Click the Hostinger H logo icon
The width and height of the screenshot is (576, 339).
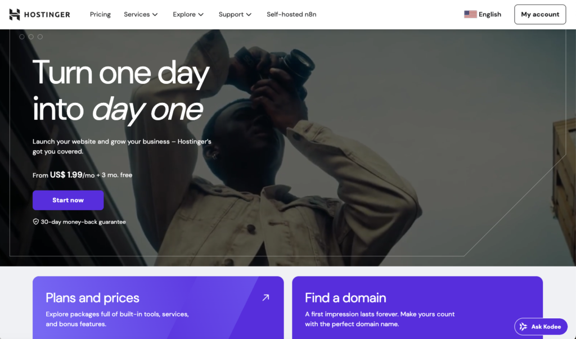pos(15,14)
